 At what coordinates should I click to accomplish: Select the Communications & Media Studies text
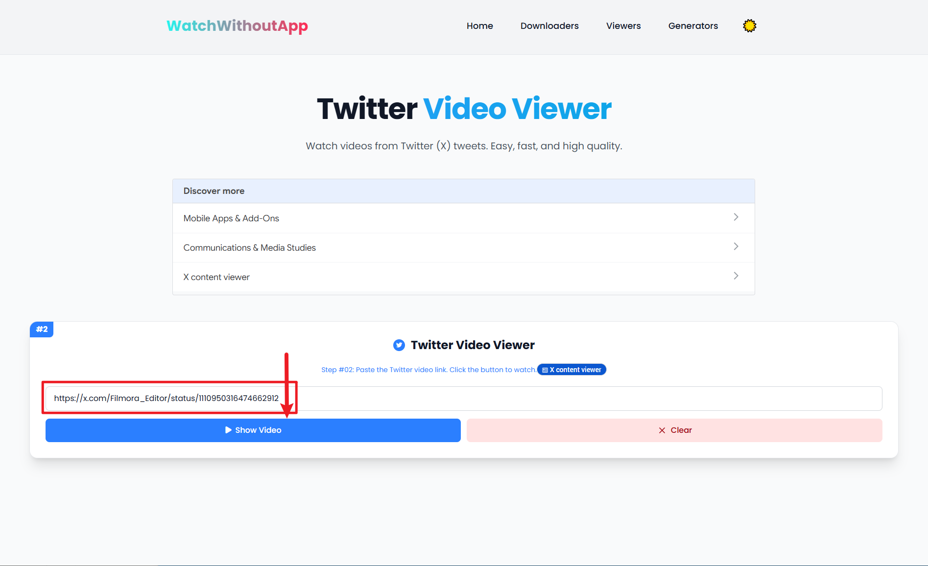250,248
